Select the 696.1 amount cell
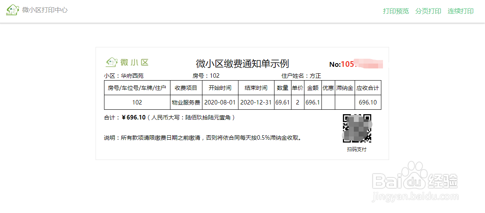This screenshot has width=485, height=213. (x=313, y=102)
